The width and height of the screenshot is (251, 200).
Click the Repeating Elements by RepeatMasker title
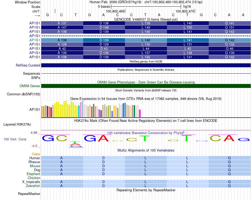click(x=146, y=190)
